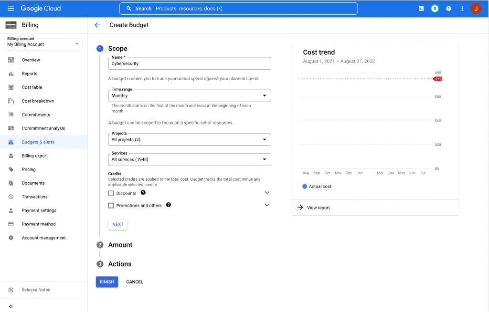Click the Google Cloud logo
This screenshot has height=312, width=489.
tap(41, 9)
